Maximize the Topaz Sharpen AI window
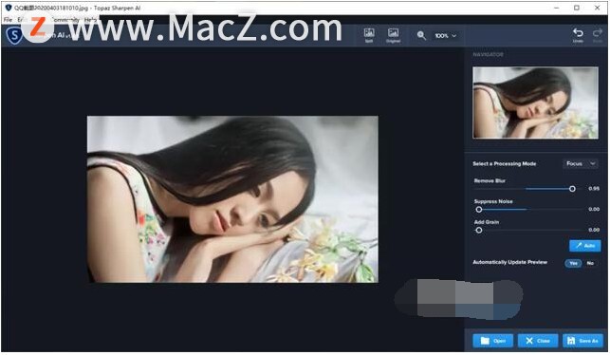 [577, 8]
